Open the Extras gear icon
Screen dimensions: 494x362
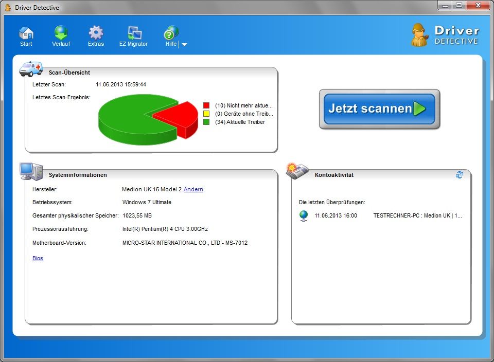coord(96,33)
